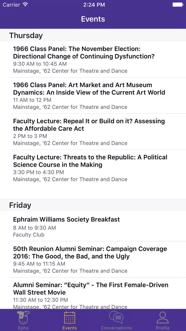Open the Art Market and Art Museum event

point(93,96)
